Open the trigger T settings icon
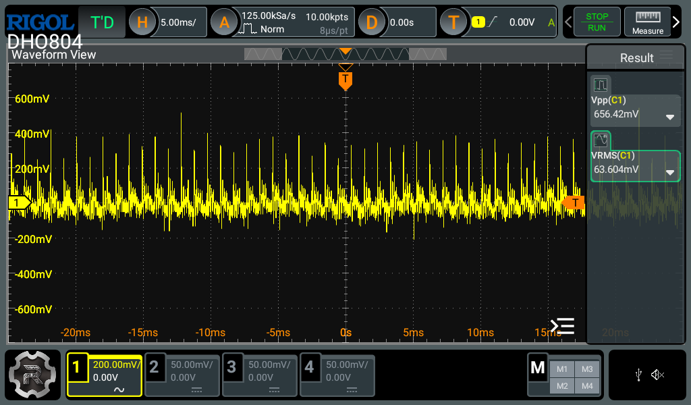This screenshot has height=405, width=691. 453,22
